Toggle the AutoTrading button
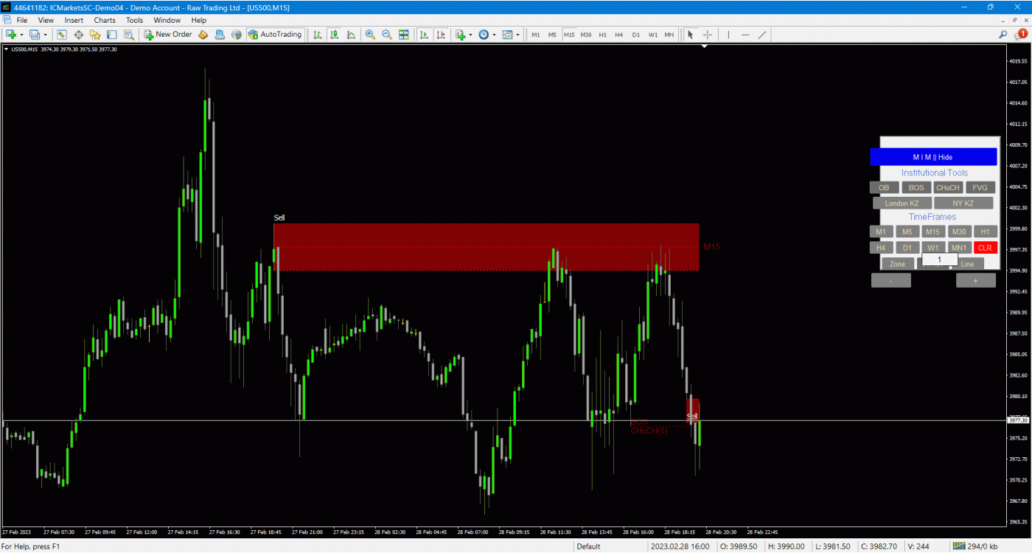 (x=275, y=35)
